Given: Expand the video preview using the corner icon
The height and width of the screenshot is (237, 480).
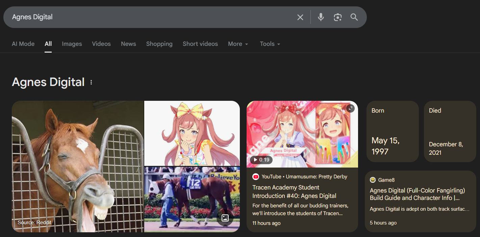Looking at the screenshot, I should click(350, 109).
